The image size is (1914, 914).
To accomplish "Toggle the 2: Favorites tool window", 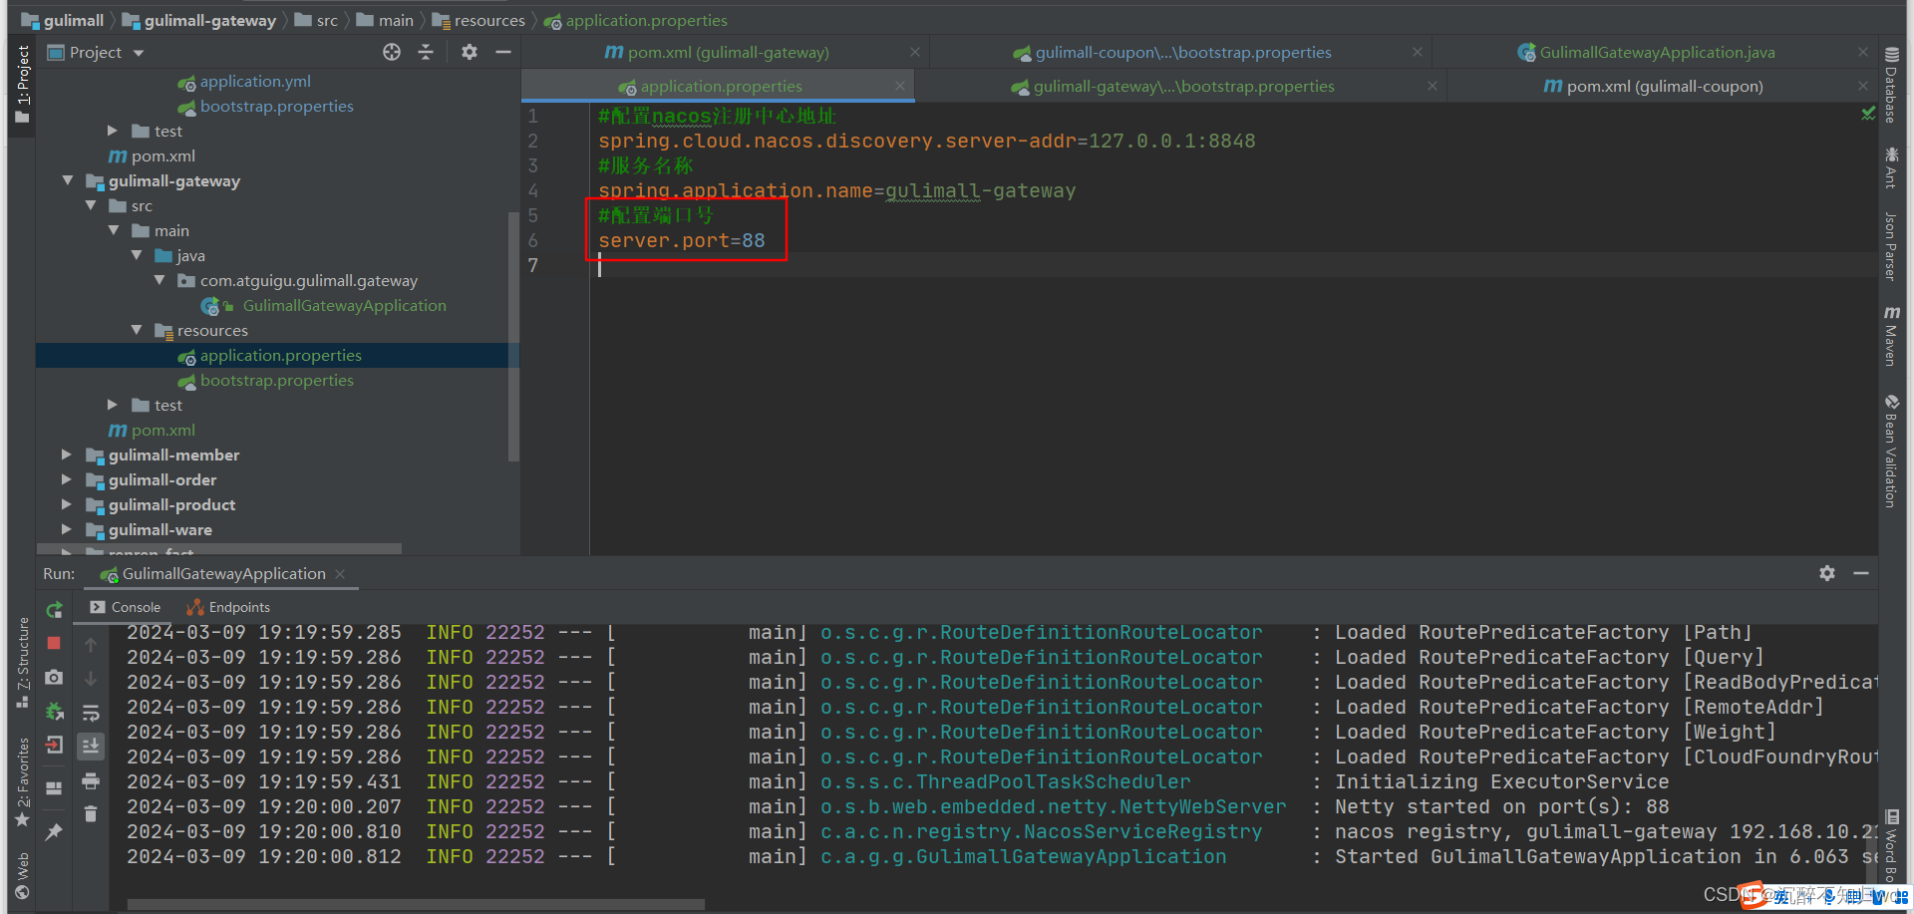I will (22, 782).
